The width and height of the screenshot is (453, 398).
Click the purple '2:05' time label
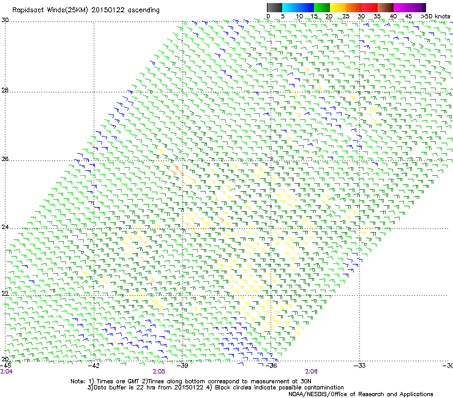point(159,372)
